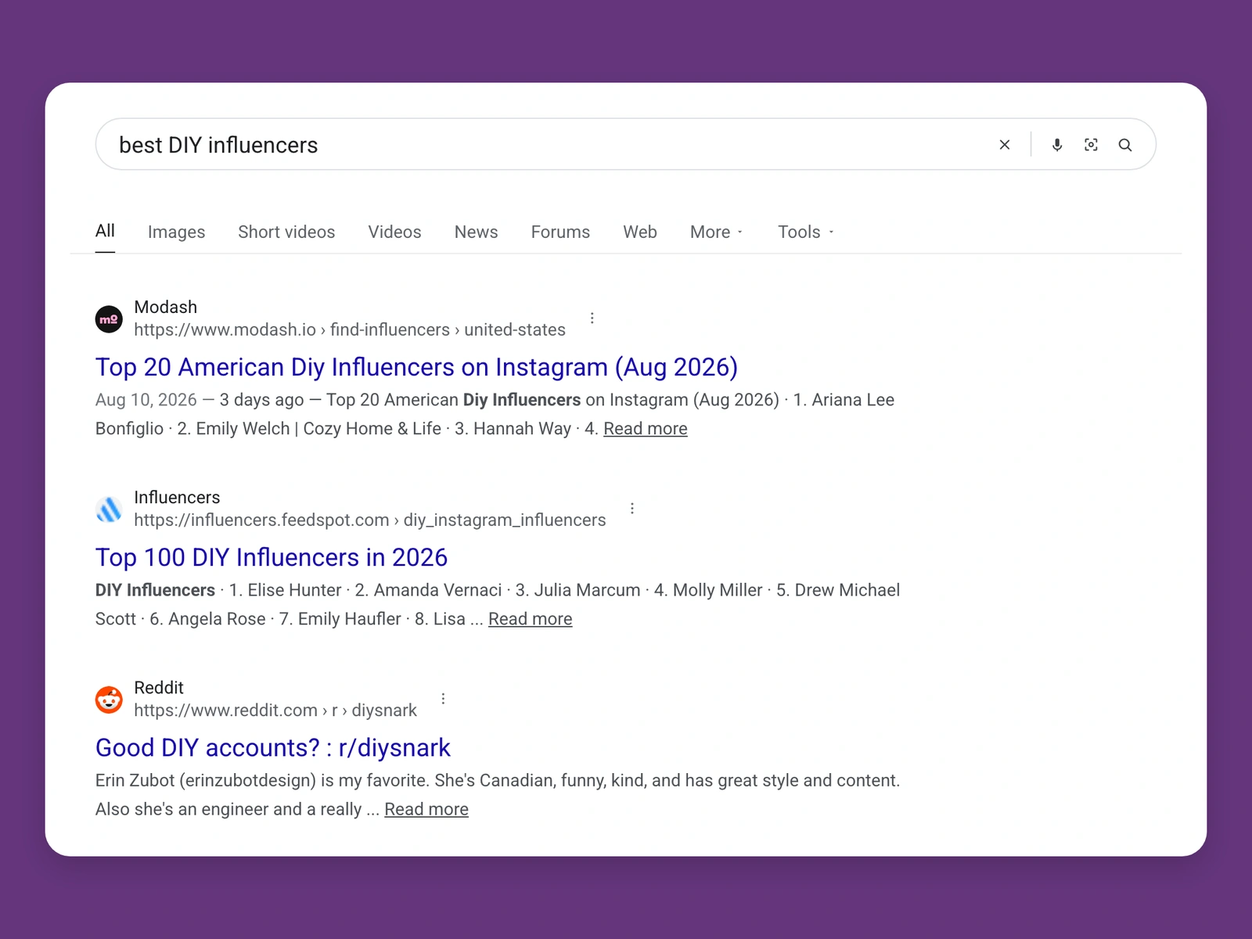Image resolution: width=1252 pixels, height=939 pixels.
Task: Open the Forums tab
Action: click(560, 232)
